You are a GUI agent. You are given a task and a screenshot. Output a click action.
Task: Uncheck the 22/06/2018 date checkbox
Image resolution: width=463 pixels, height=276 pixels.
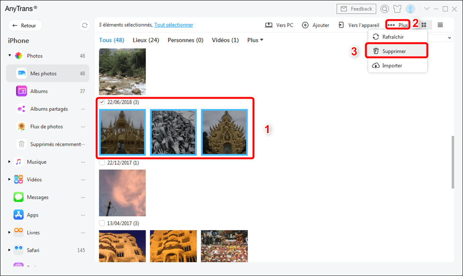pyautogui.click(x=102, y=102)
